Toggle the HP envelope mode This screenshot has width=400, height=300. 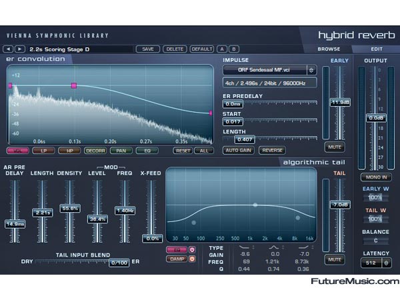pos(69,151)
